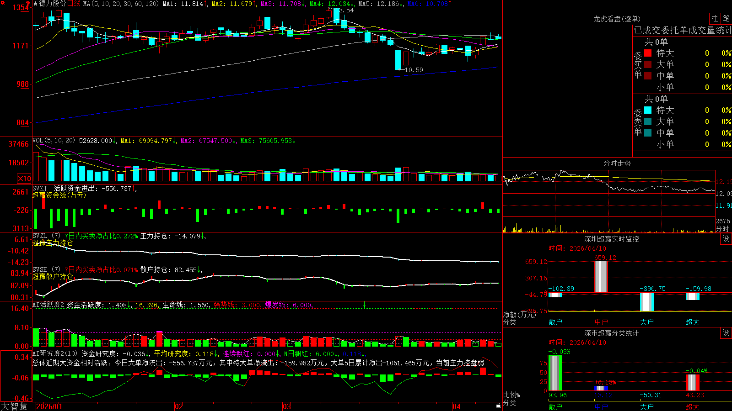Click the MA2: 11.679 value

click(232, 4)
